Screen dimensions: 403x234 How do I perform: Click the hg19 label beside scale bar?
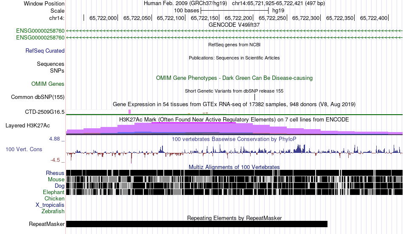[278, 11]
